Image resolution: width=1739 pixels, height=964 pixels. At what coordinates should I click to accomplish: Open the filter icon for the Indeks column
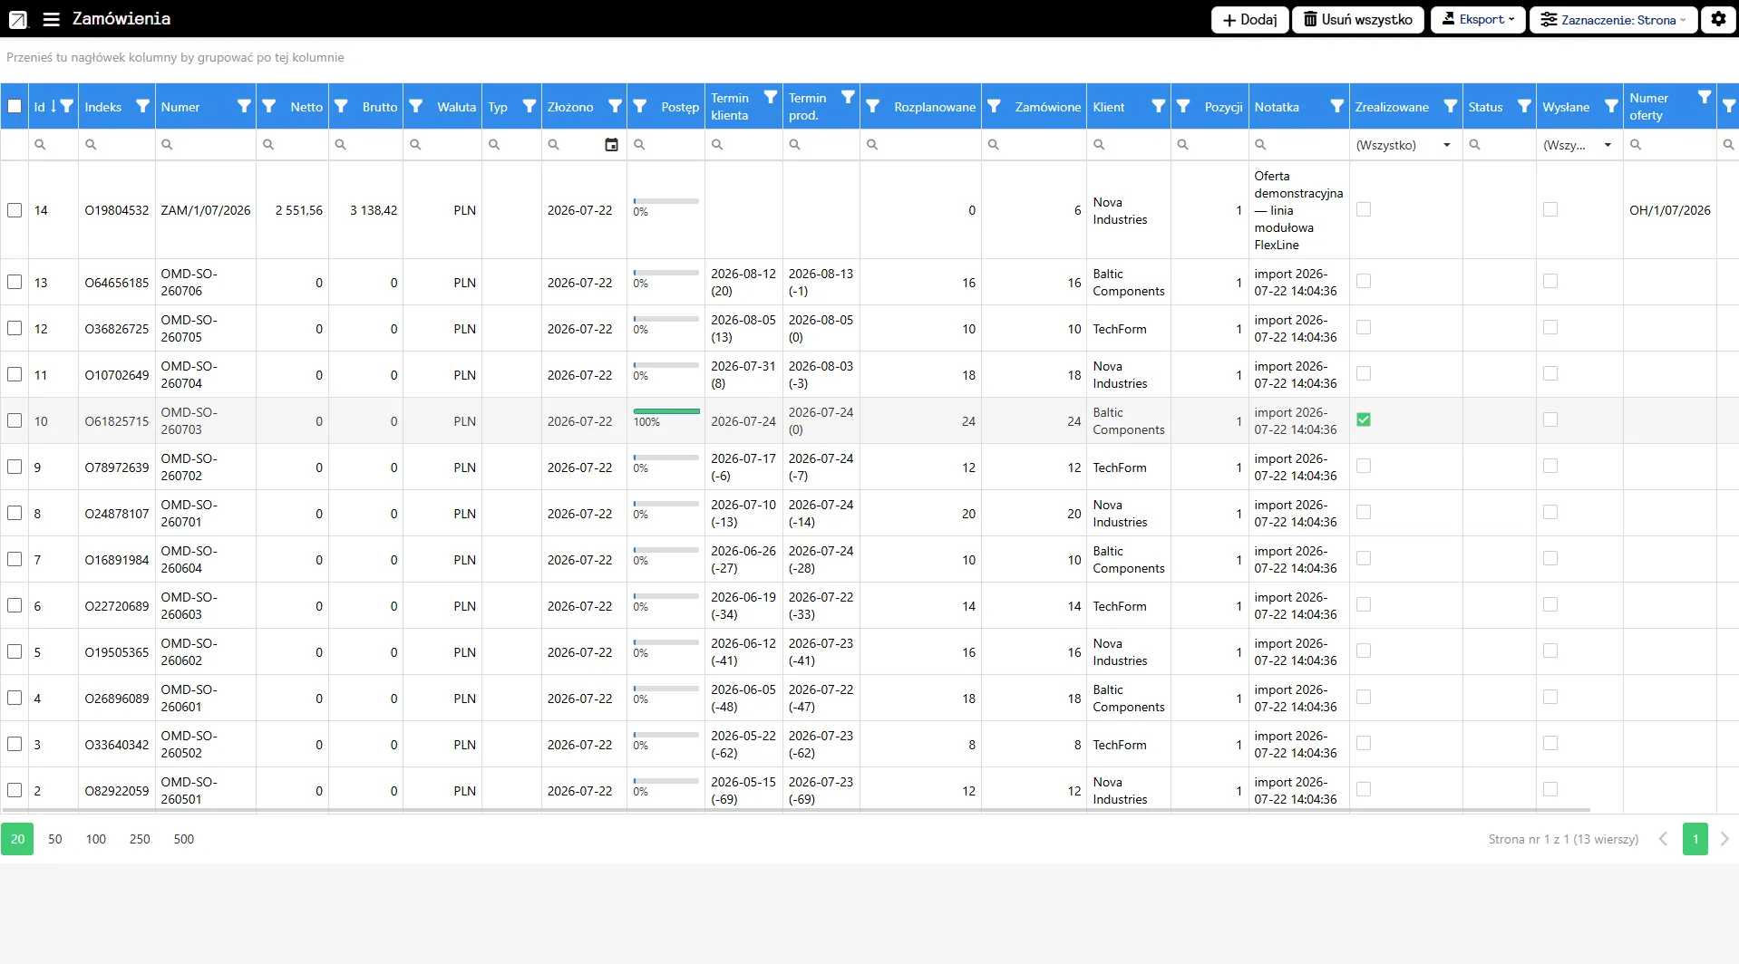pyautogui.click(x=142, y=106)
